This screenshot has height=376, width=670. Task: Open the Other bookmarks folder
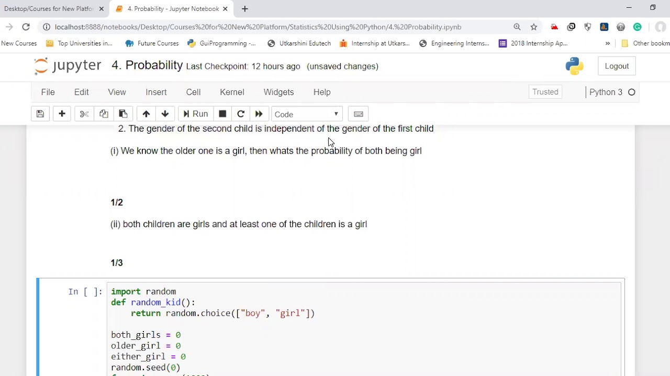[x=645, y=43]
